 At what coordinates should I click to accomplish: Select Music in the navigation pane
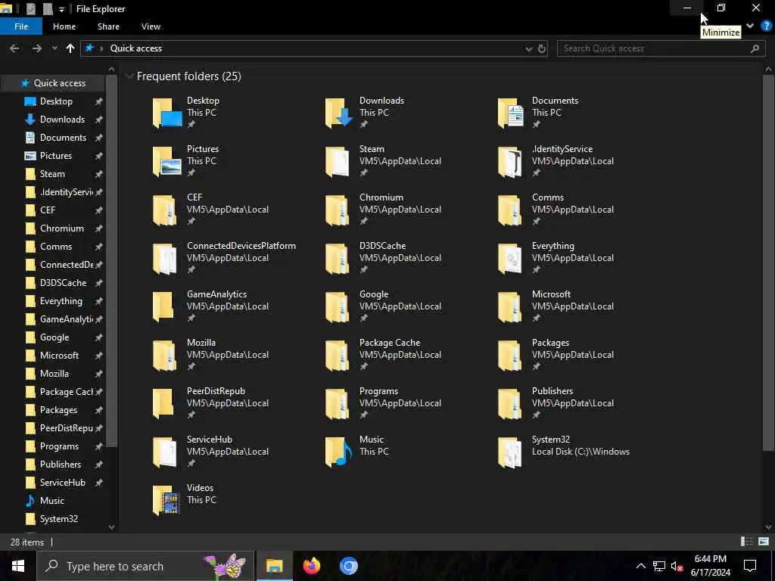point(54,501)
